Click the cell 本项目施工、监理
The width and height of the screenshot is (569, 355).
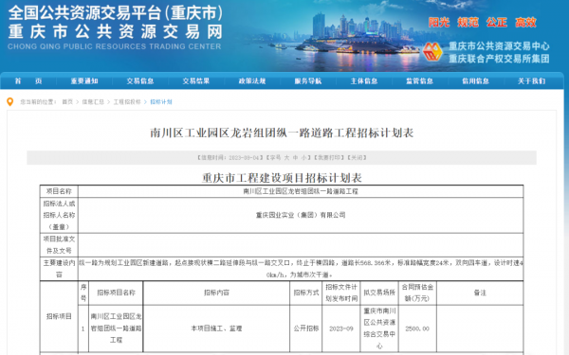pyautogui.click(x=216, y=328)
